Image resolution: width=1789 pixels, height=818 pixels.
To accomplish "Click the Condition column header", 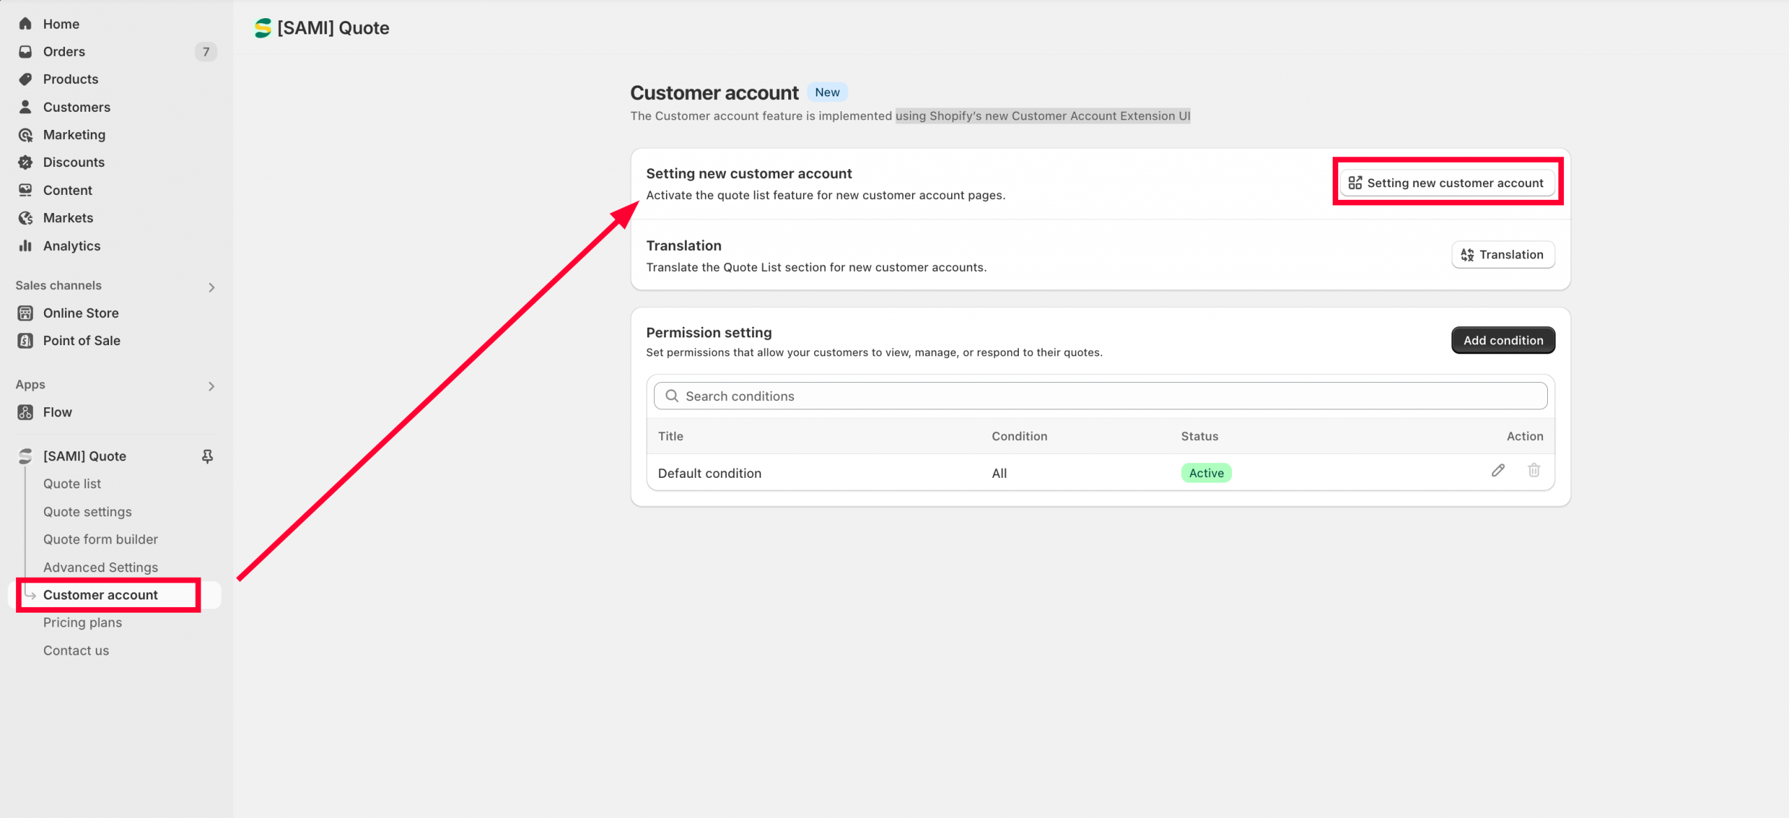I will click(x=1019, y=436).
